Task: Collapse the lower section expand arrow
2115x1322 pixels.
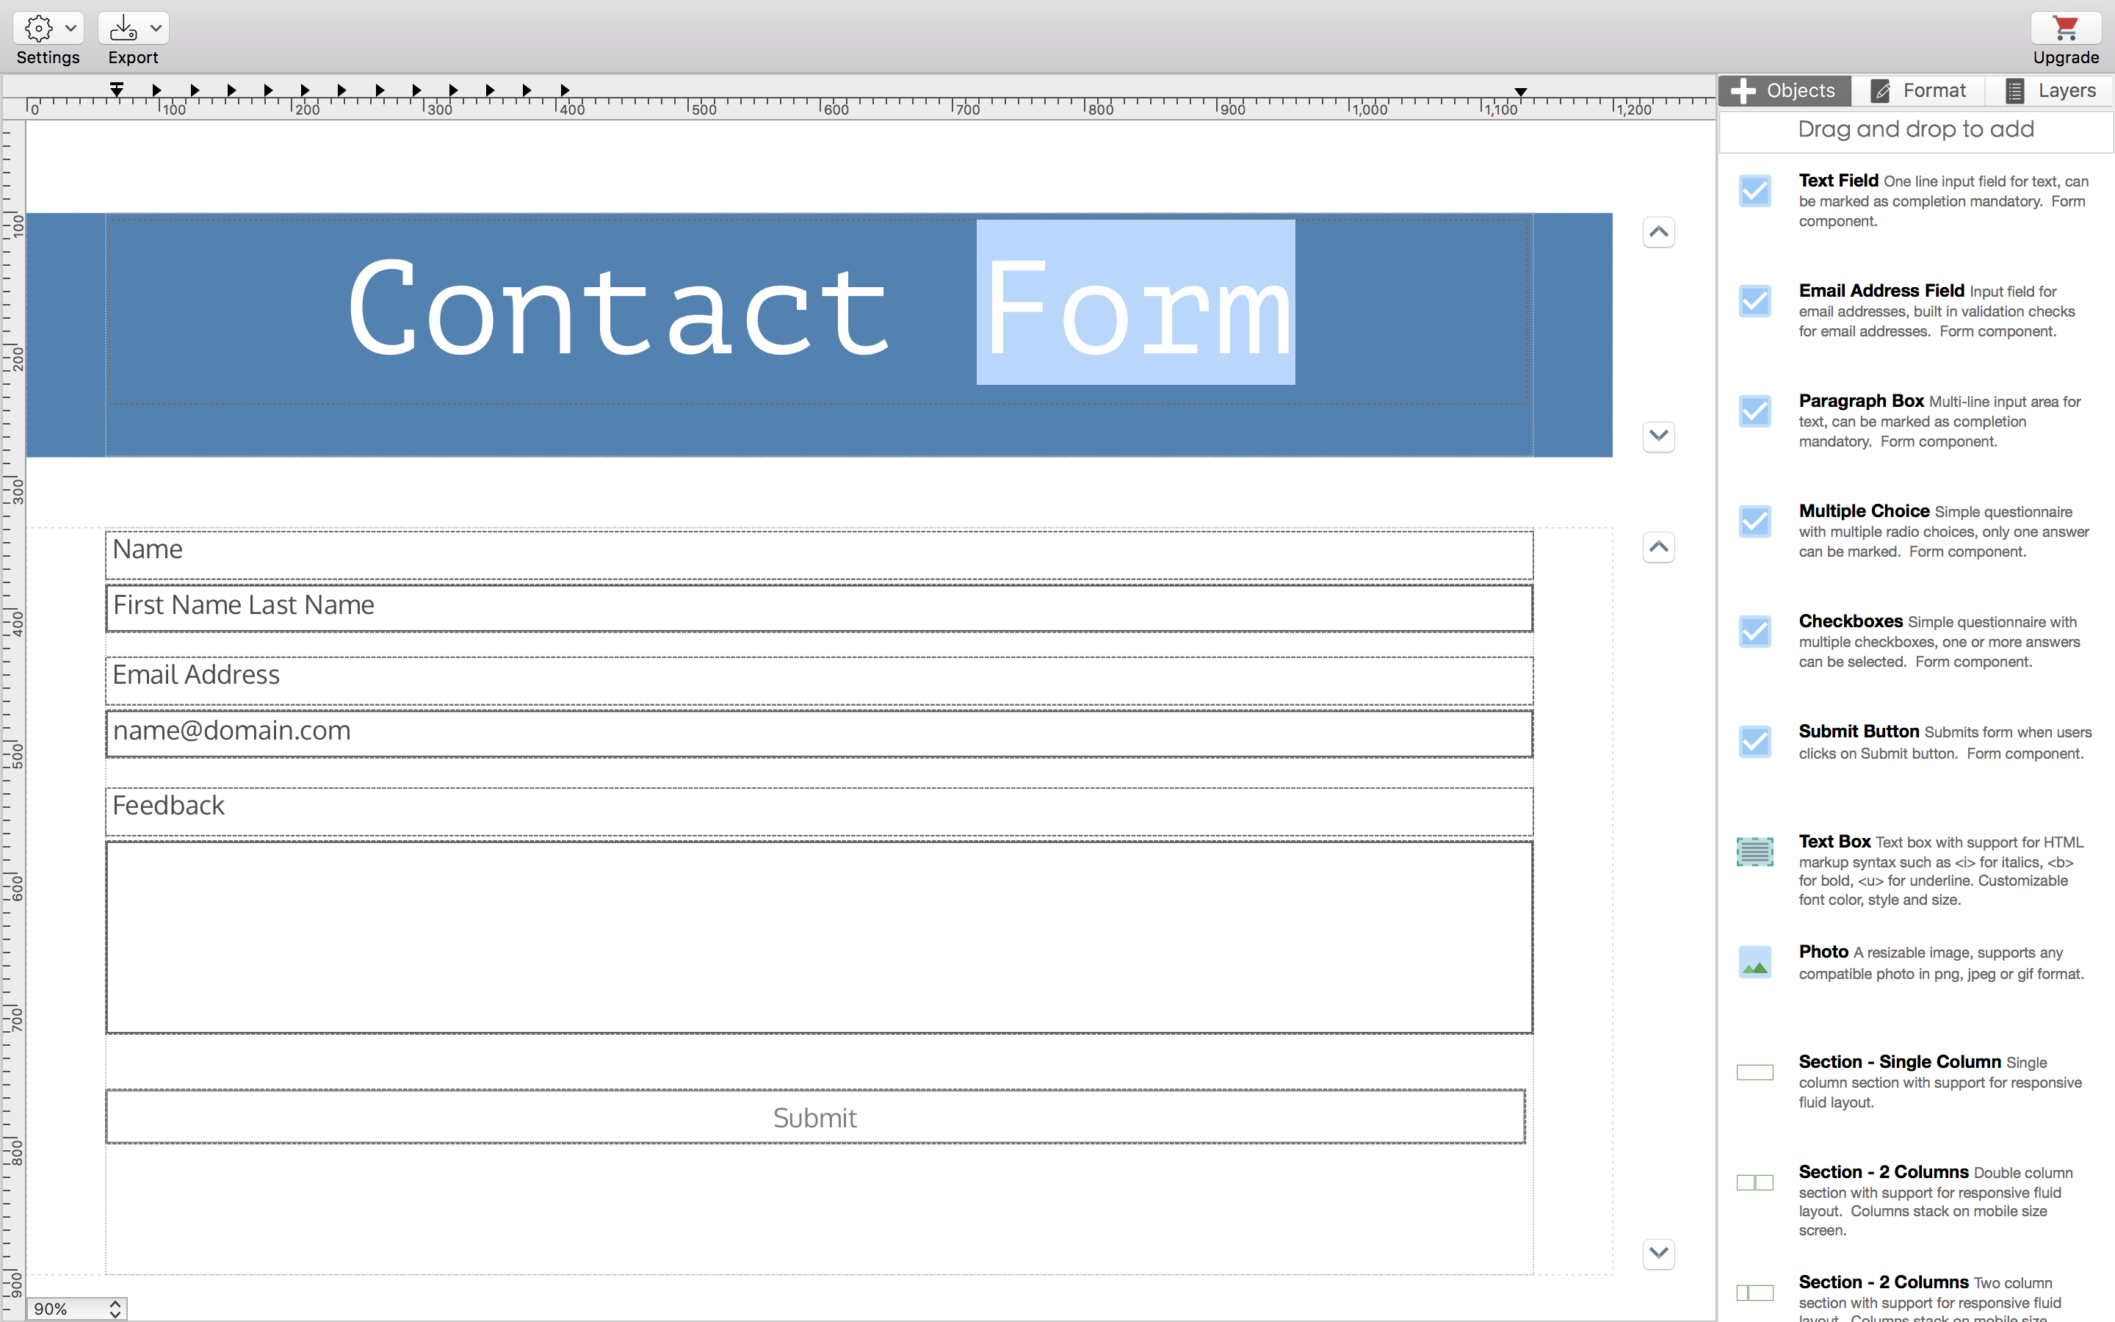Action: 1660,1252
